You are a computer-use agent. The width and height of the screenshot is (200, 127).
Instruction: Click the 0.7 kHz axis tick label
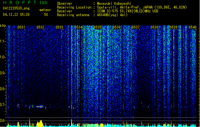pos(2,105)
